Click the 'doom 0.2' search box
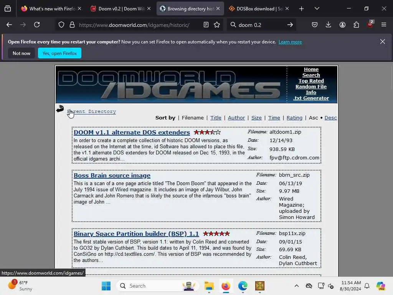 click(x=261, y=25)
